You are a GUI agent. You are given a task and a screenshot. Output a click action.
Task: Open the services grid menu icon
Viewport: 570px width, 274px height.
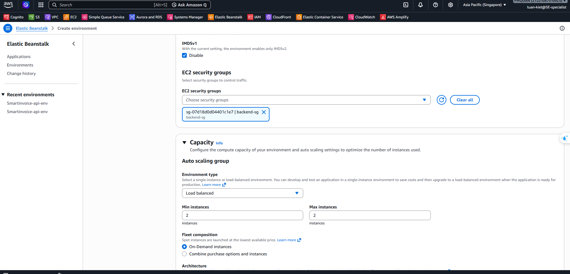point(41,5)
